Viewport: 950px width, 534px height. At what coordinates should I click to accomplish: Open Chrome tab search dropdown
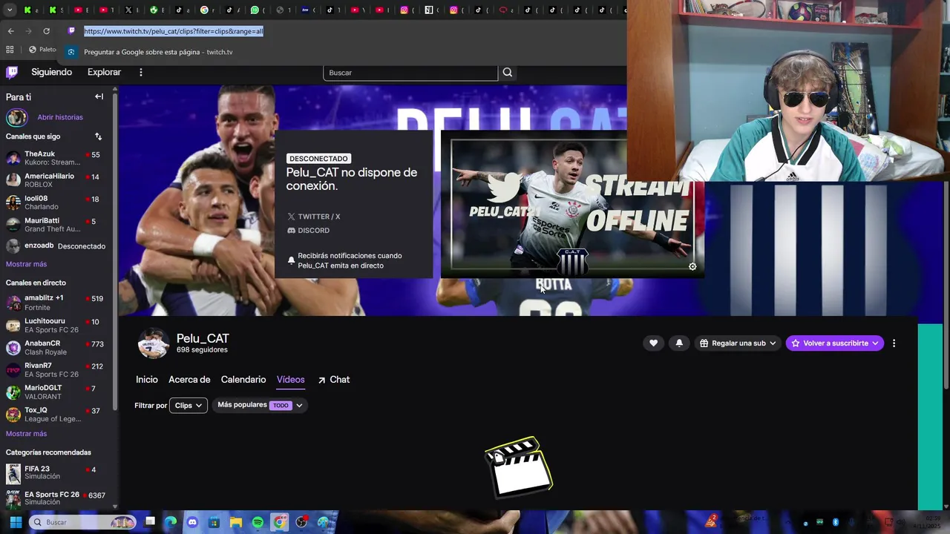point(10,10)
